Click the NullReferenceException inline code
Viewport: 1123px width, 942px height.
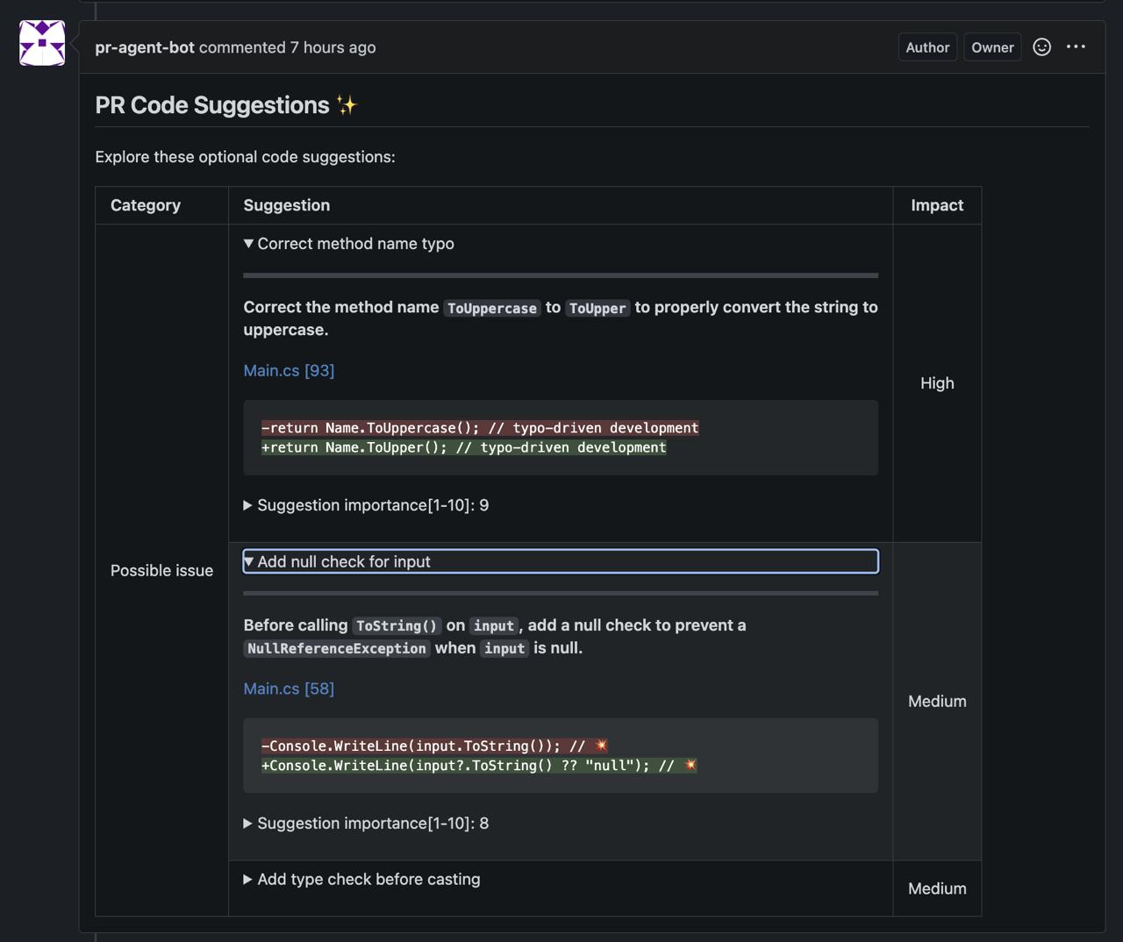(x=336, y=648)
